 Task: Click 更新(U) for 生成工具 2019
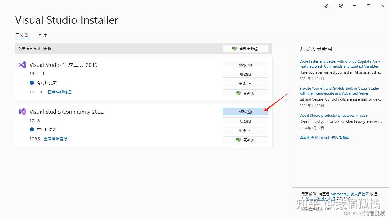(245, 93)
